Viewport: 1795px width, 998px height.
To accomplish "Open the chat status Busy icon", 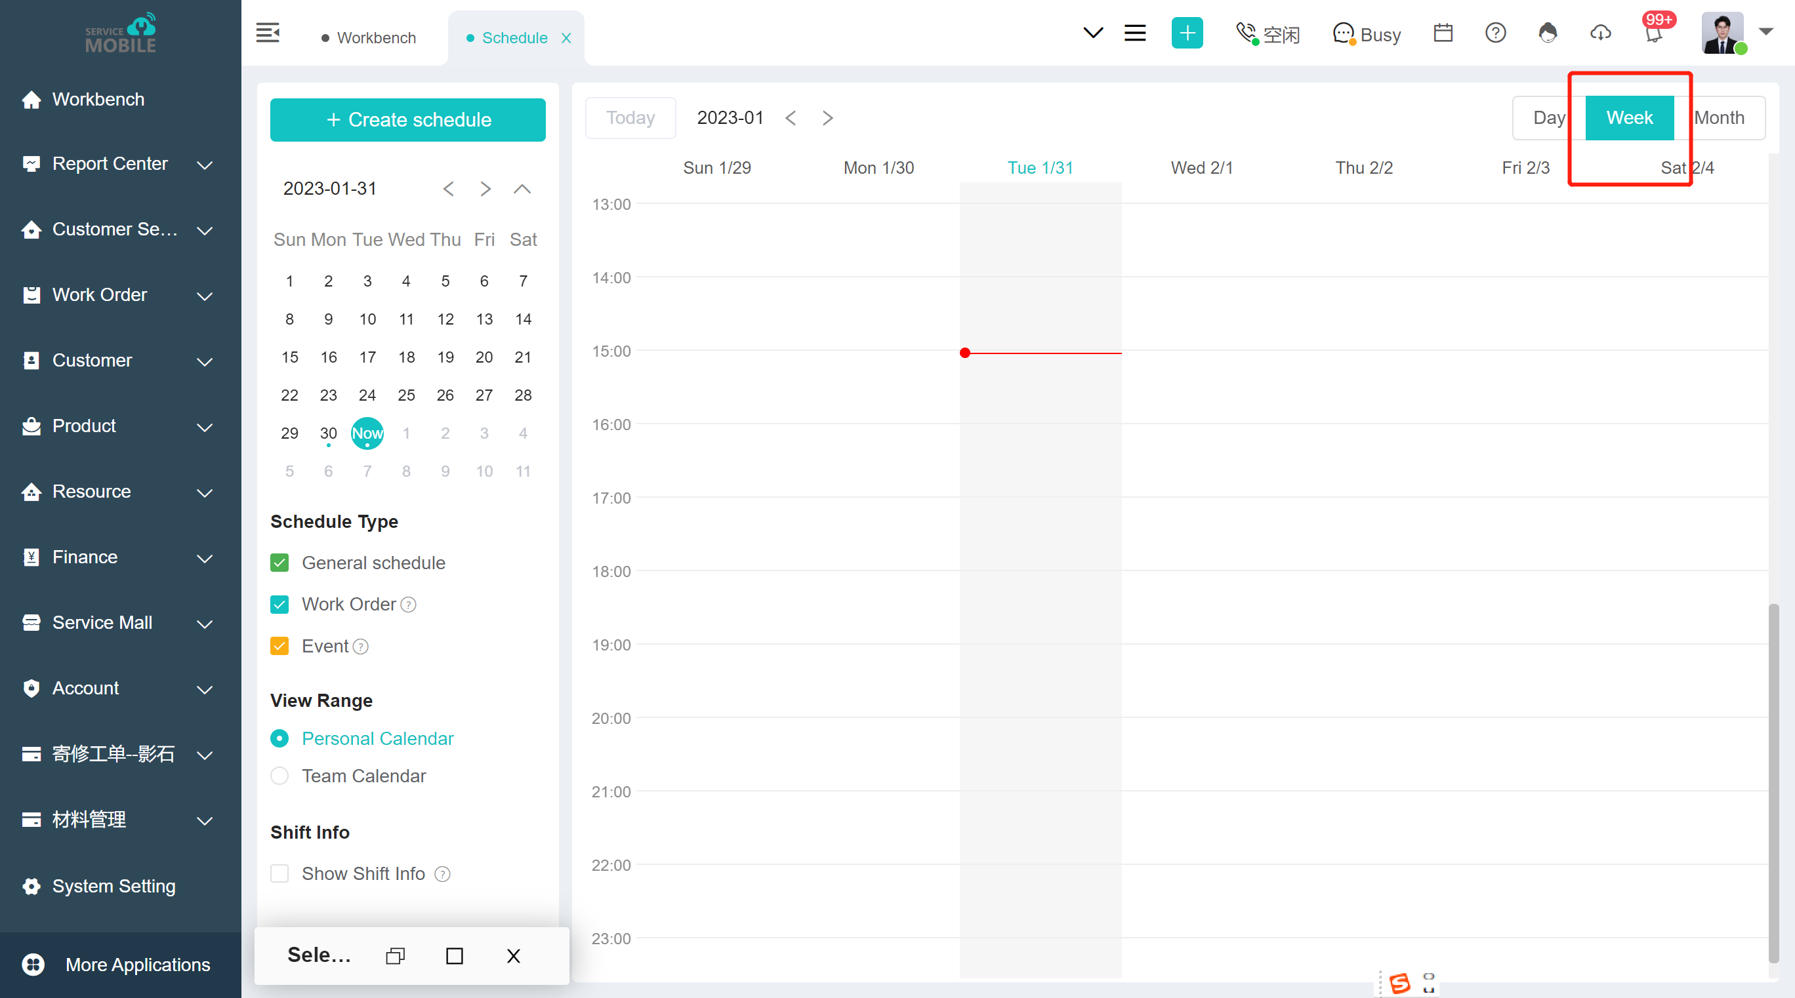I will point(1344,33).
